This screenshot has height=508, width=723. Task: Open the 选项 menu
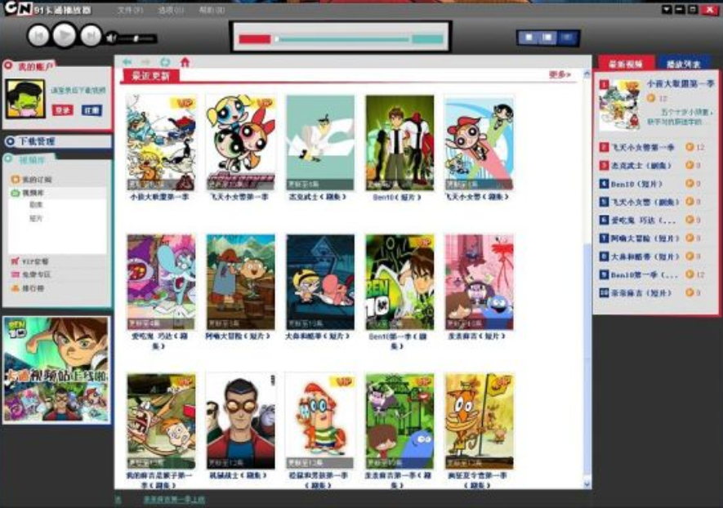coord(170,10)
